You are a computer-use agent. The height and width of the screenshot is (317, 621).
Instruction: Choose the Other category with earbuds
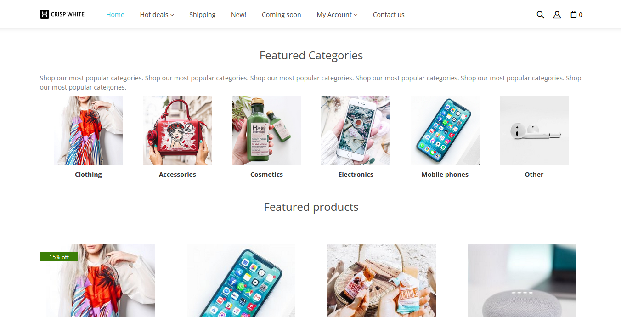[534, 130]
